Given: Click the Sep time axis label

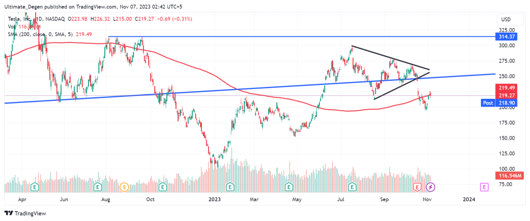Looking at the screenshot, I should tap(384, 199).
